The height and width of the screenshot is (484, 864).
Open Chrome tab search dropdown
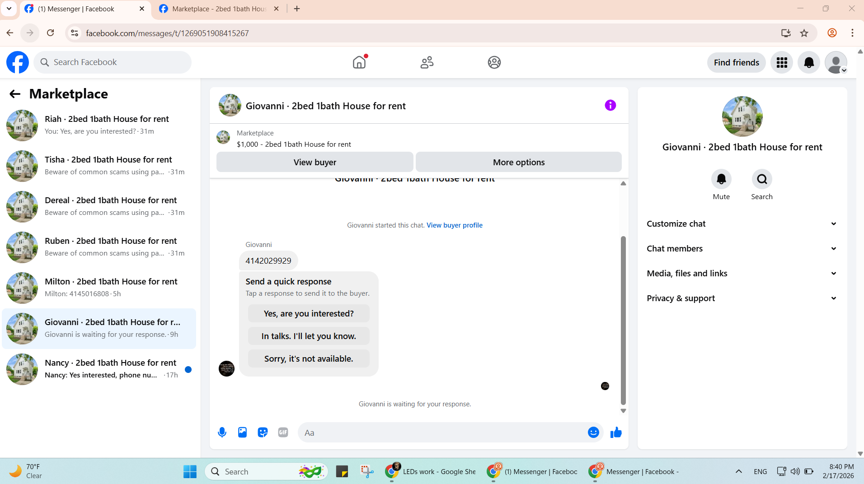point(9,9)
